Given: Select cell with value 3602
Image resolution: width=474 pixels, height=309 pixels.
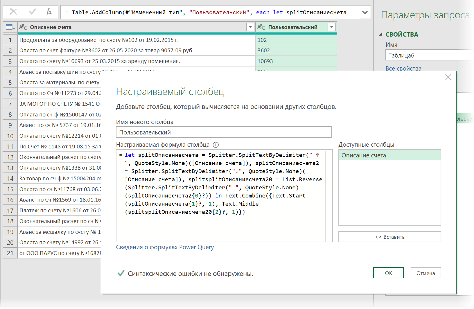Looking at the screenshot, I should click(296, 51).
